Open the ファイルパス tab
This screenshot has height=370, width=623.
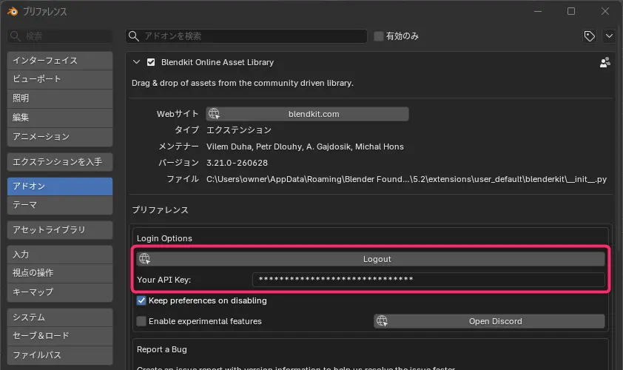click(x=60, y=355)
